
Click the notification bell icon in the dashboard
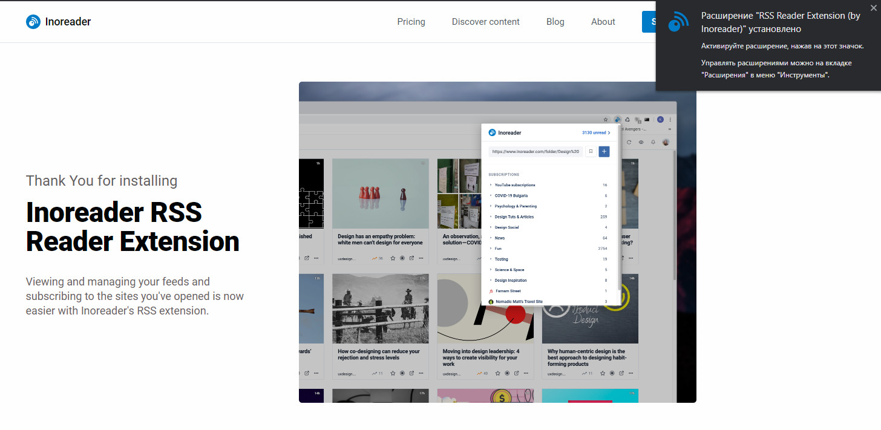click(x=653, y=142)
